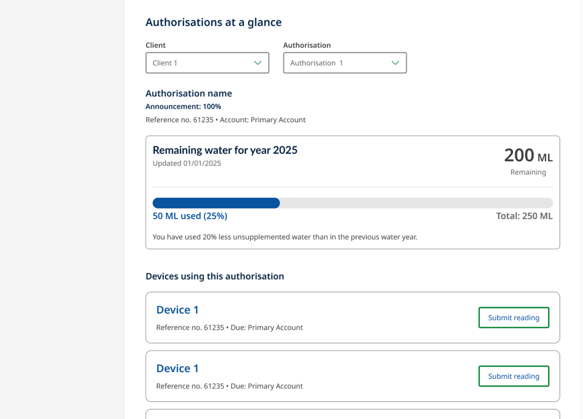
Task: Click the '20% less unsupplemented water' sentence
Action: [285, 237]
